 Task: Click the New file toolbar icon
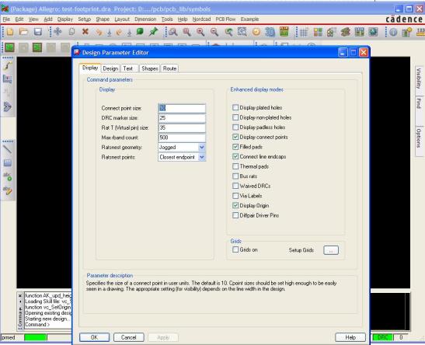coord(10,32)
